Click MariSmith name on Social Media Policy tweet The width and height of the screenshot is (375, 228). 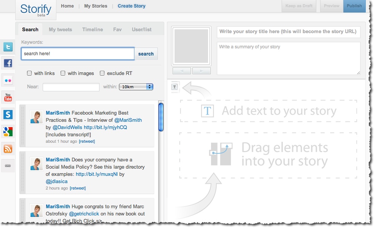(x=58, y=159)
